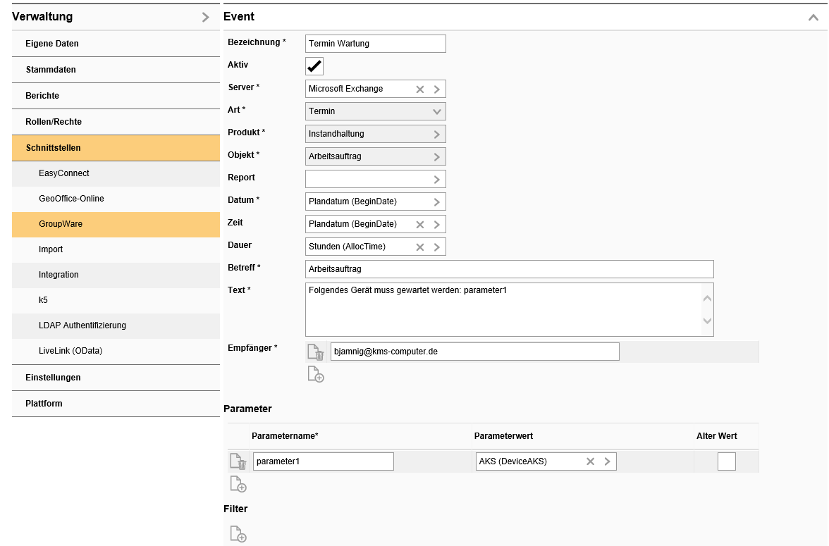Enable Alter Wert for parameter1
The image size is (829, 546).
tap(726, 461)
